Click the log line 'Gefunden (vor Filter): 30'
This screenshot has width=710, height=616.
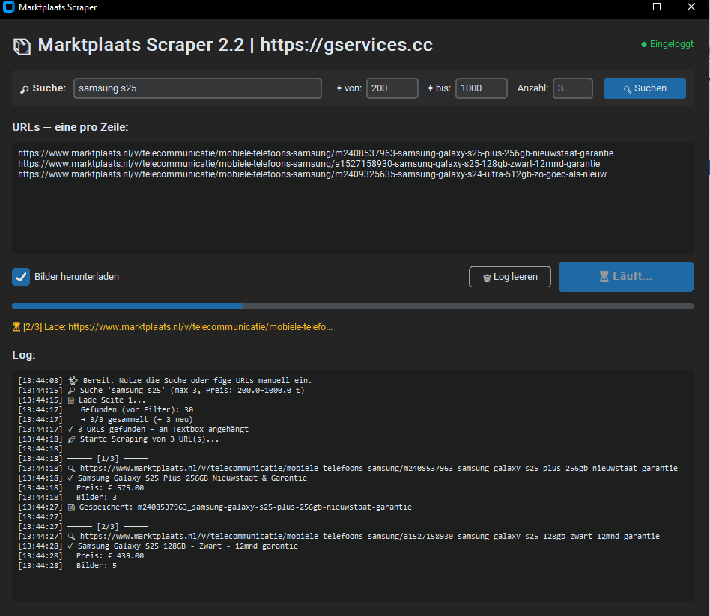pos(106,409)
